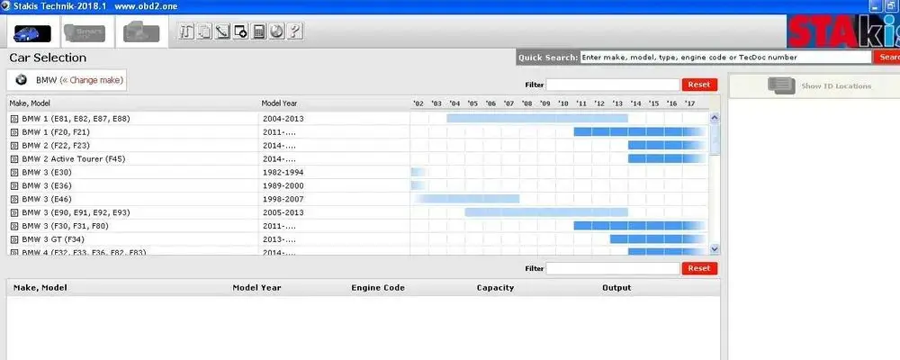Click the model list scrollbar thumb
Viewport: 900px width, 360px height.
click(x=715, y=139)
